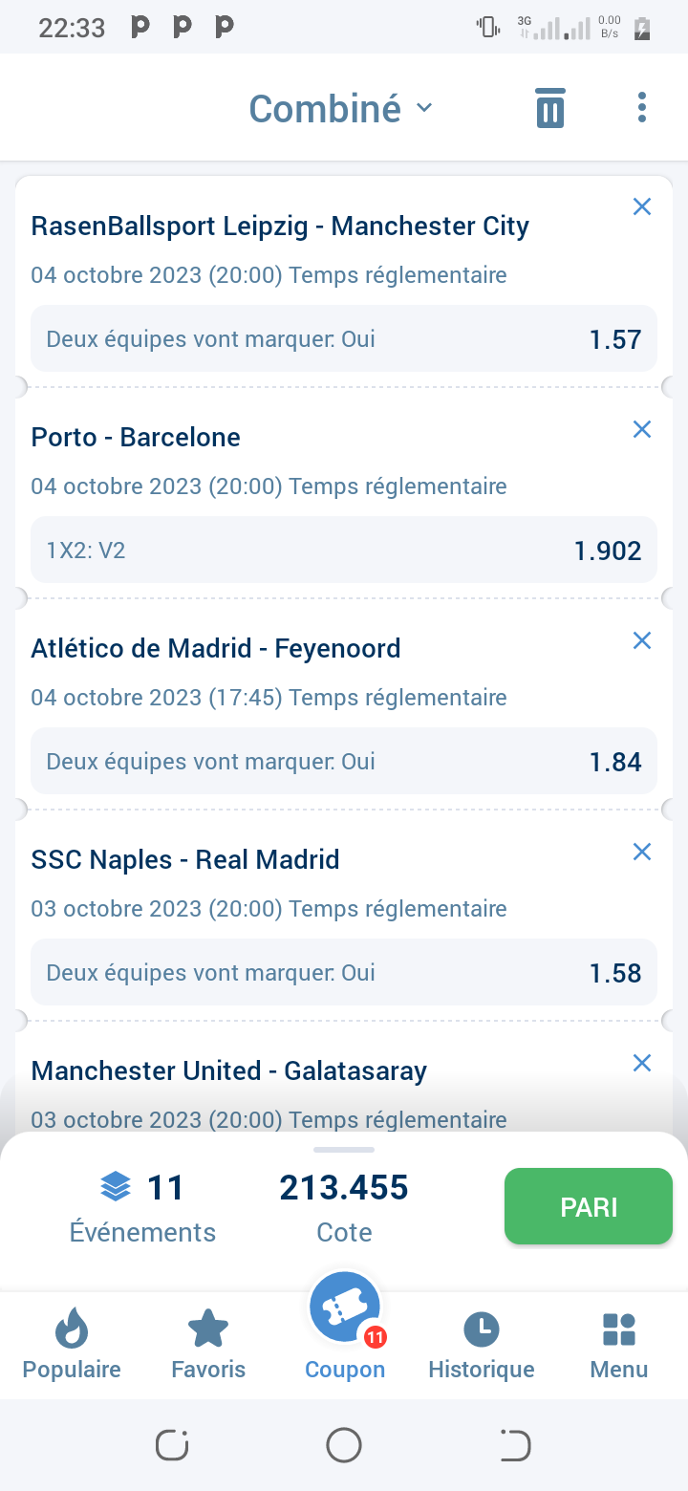Screen dimensions: 688x1491
Task: Remove the Manchester United - Galatasaray bet
Action: coord(642,1063)
